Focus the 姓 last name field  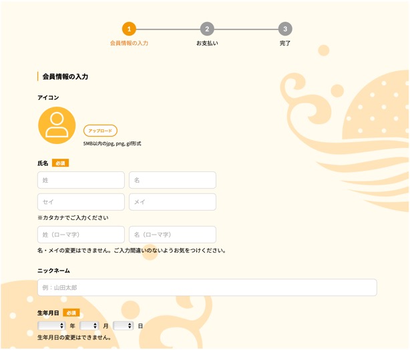pyautogui.click(x=81, y=180)
